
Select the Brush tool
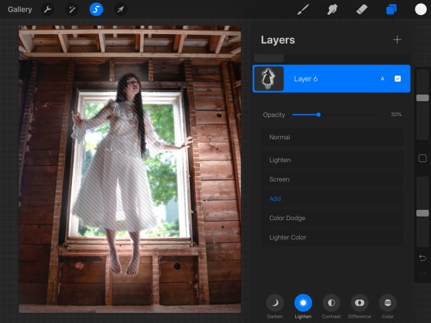(303, 10)
